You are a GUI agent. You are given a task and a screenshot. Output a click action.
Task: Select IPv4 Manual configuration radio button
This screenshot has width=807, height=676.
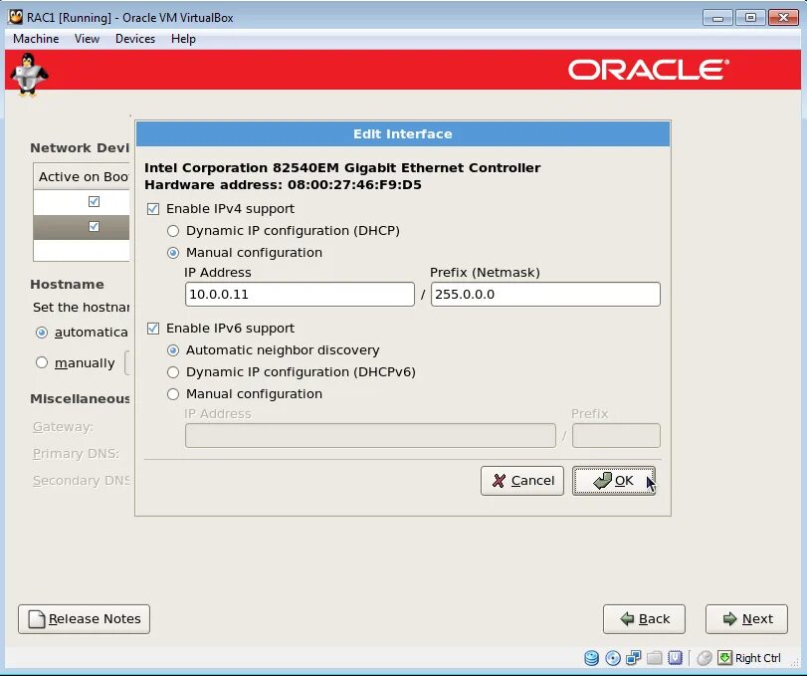(x=173, y=253)
